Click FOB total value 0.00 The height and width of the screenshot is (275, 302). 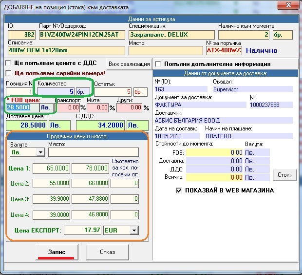(x=214, y=152)
